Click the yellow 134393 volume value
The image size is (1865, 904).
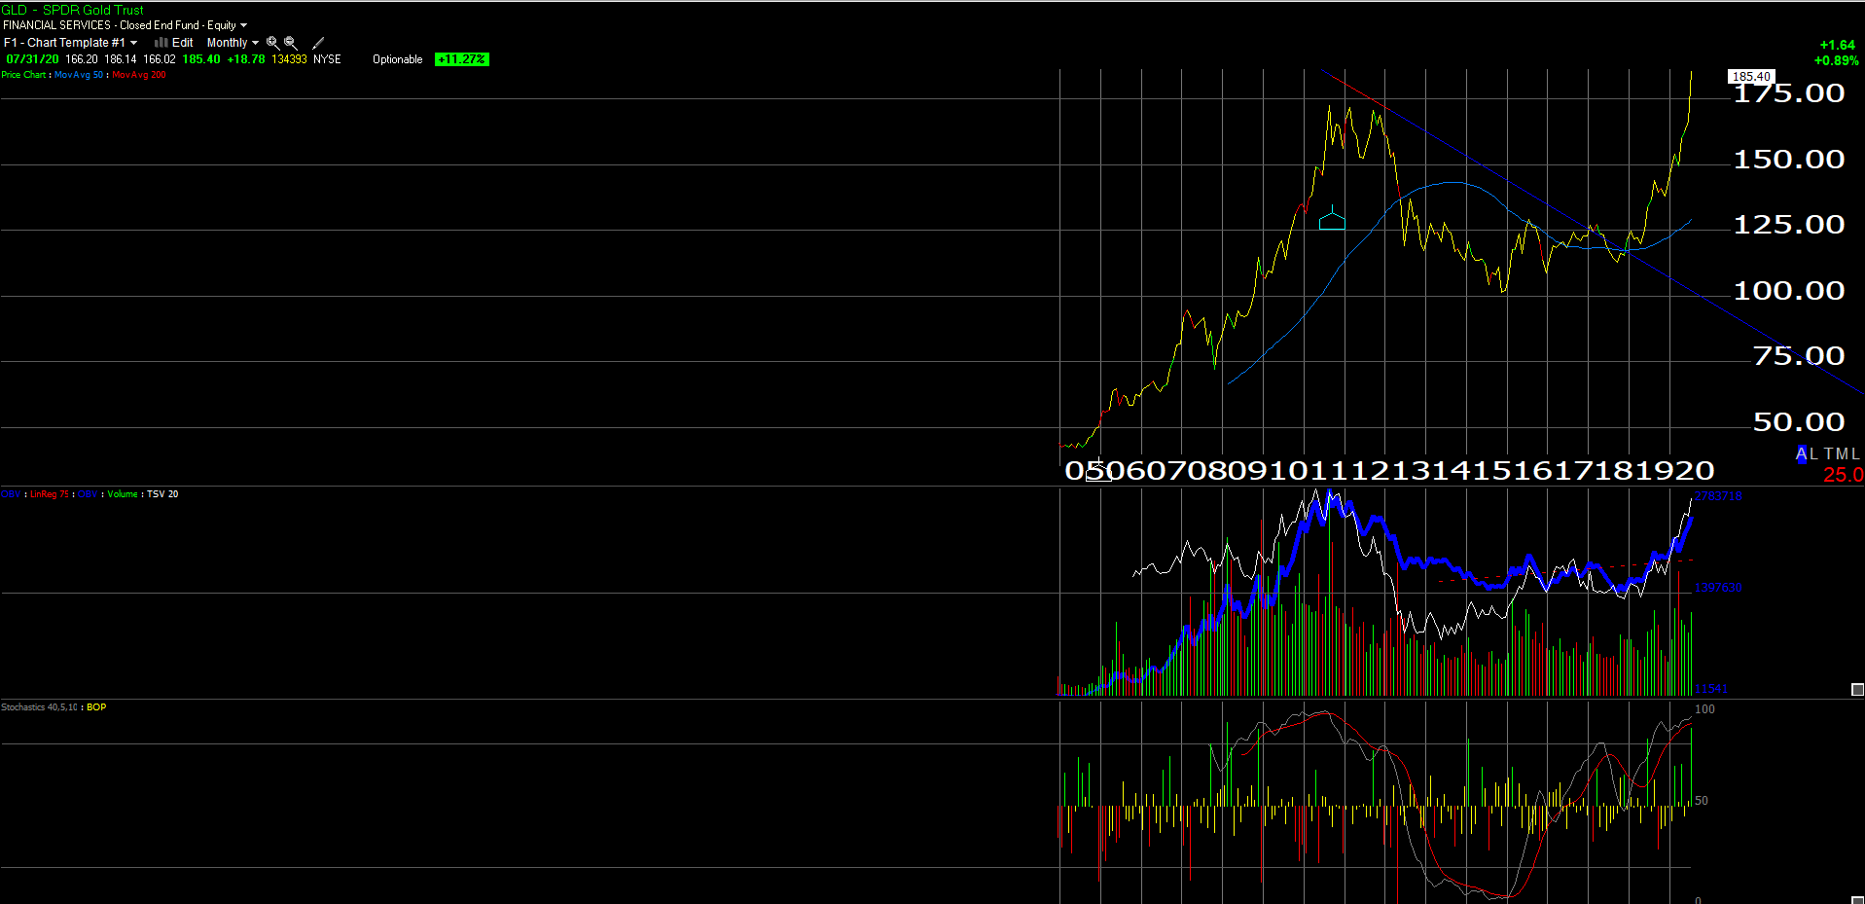[x=289, y=59]
